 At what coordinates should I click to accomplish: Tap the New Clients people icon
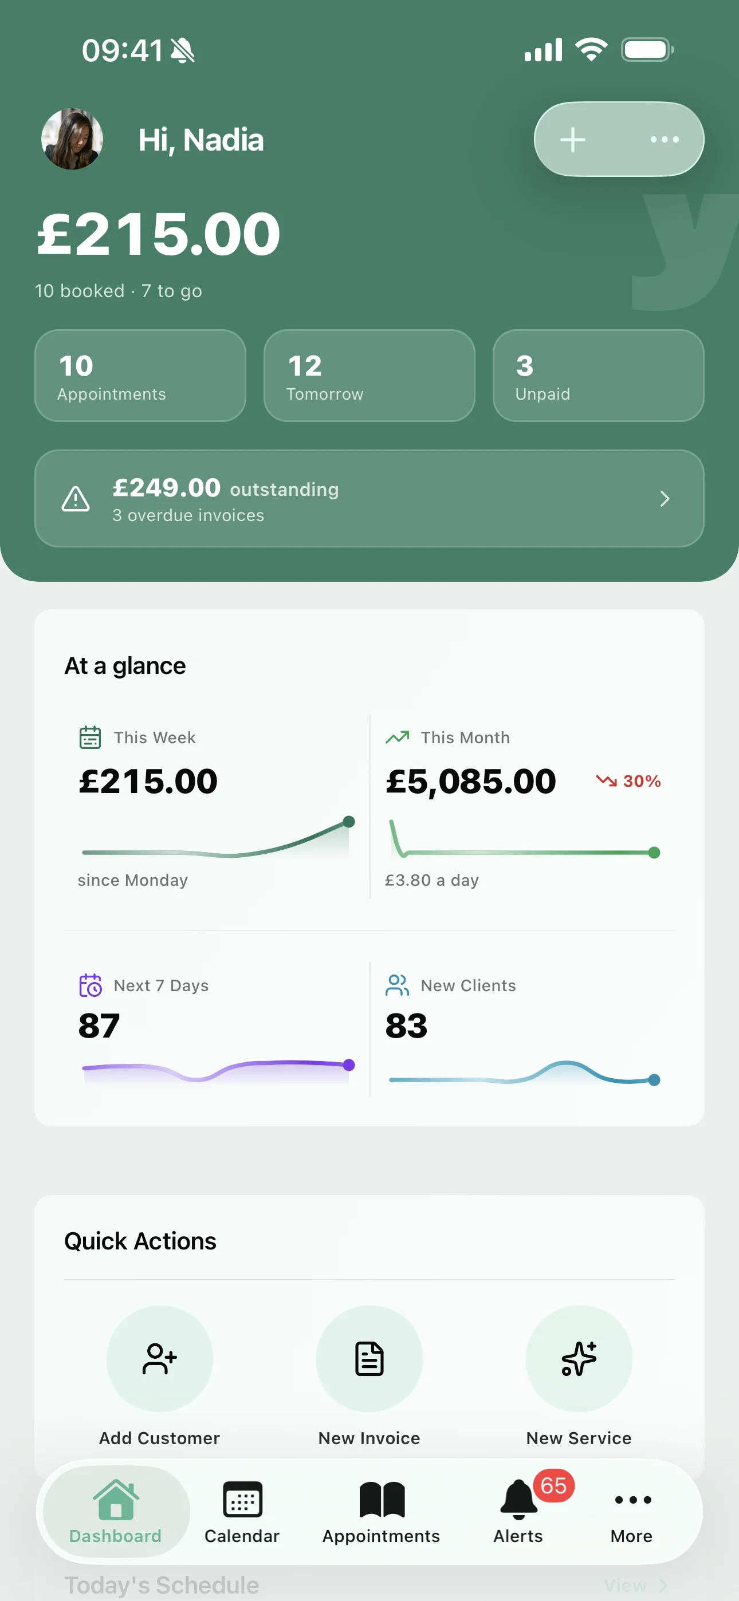tap(398, 985)
